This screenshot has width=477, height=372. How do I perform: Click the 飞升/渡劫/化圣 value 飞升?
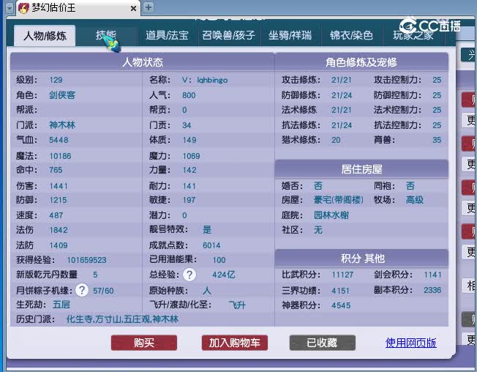[x=237, y=305]
